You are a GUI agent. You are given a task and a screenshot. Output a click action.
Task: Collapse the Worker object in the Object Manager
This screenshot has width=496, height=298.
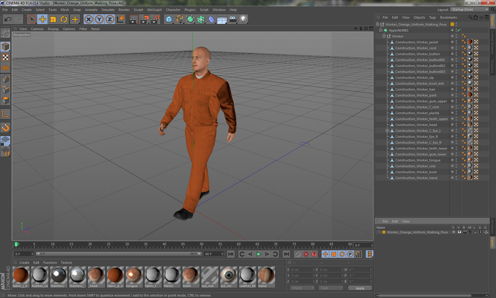pos(384,36)
